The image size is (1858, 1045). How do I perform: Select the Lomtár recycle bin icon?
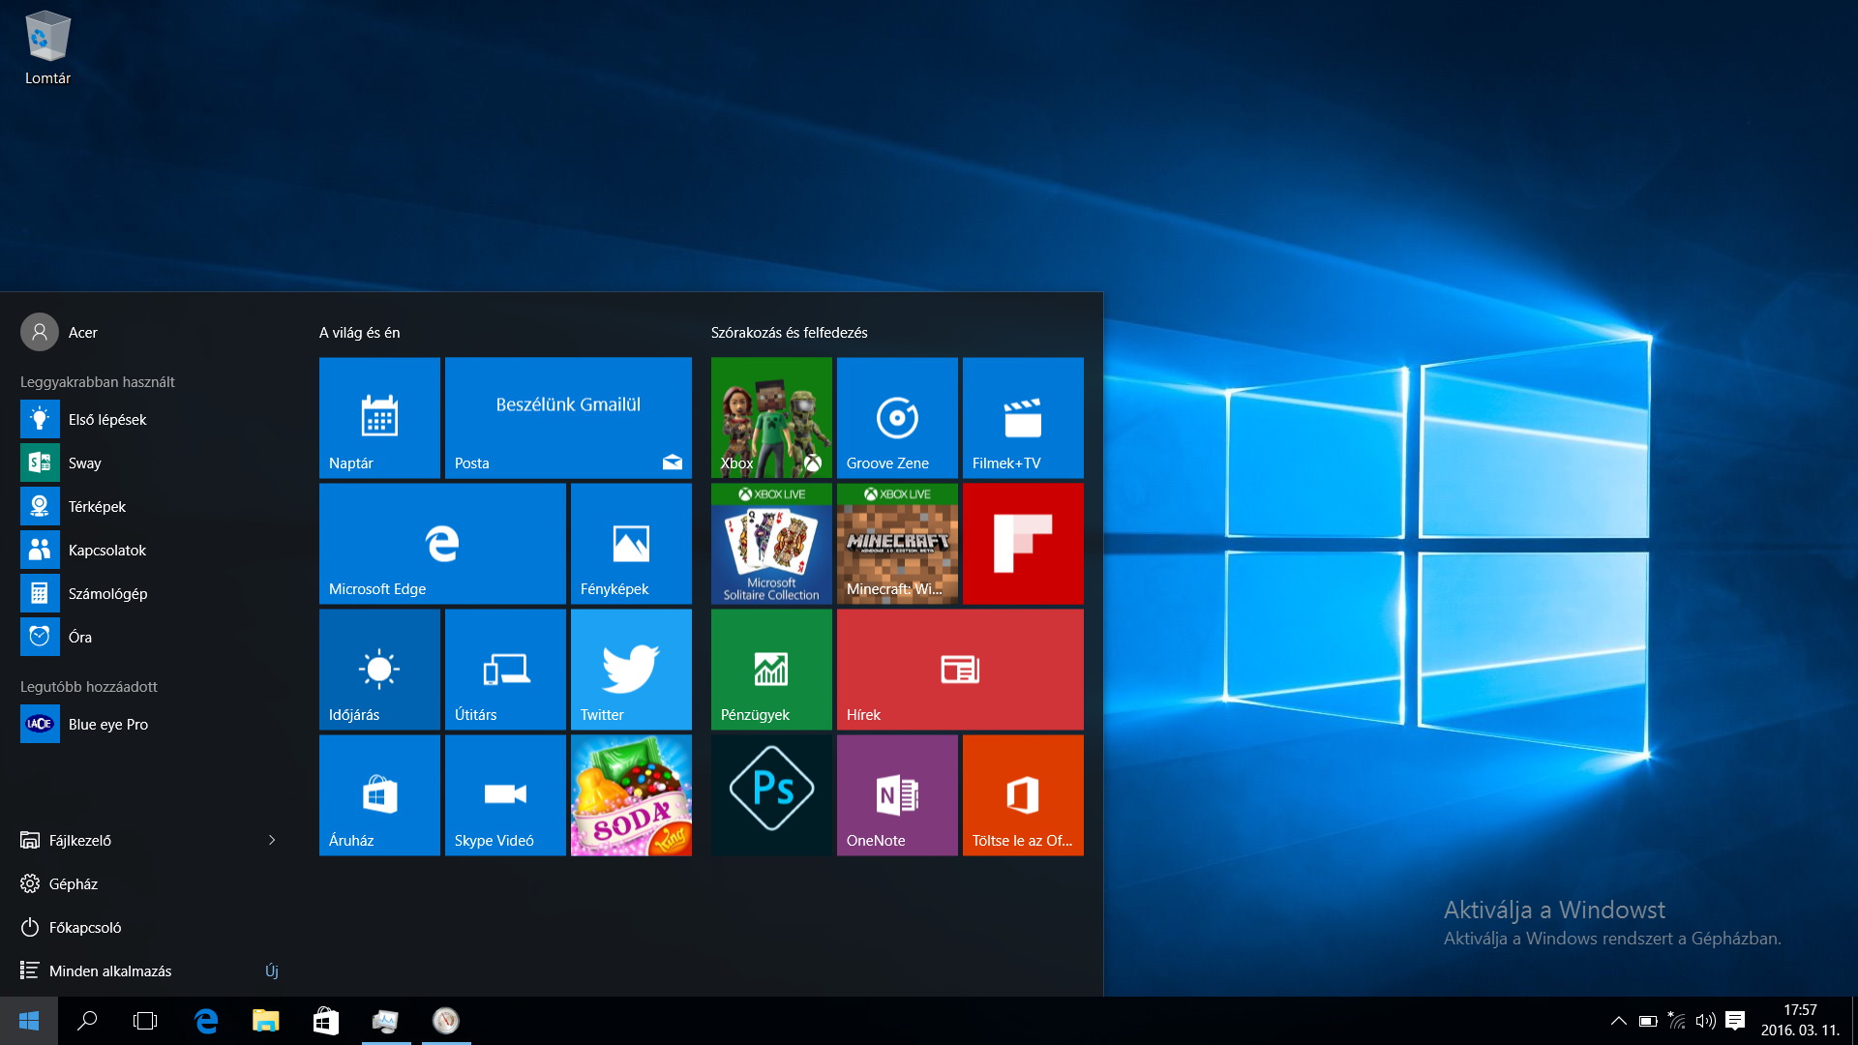pyautogui.click(x=47, y=48)
